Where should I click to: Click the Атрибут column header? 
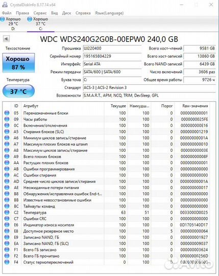(x=31, y=106)
